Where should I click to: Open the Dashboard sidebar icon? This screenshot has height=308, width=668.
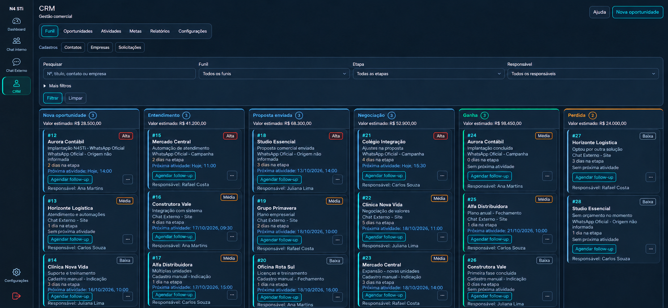[x=16, y=24]
